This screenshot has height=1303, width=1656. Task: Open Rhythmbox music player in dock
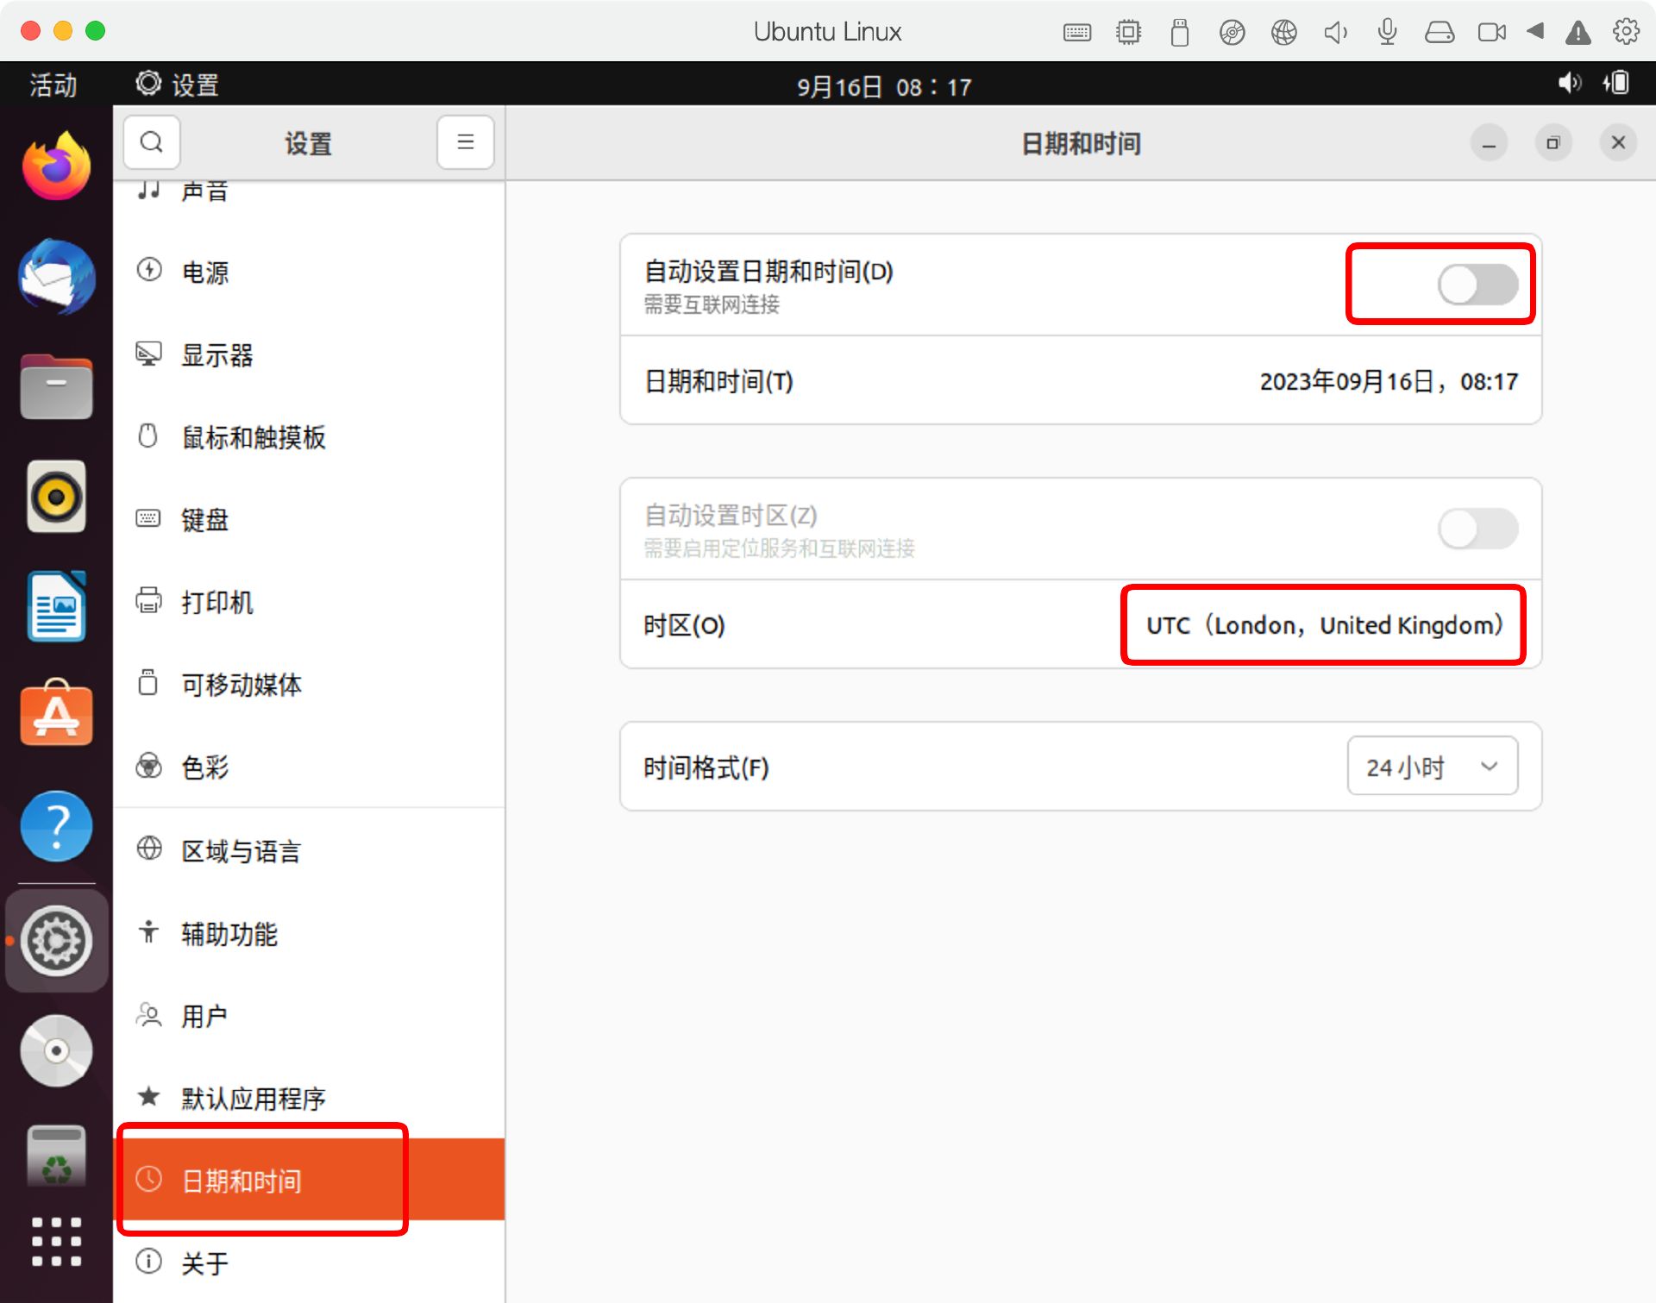coord(56,497)
